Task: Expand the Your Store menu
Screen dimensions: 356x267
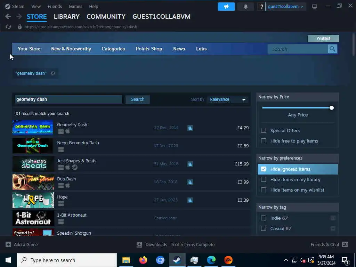Action: (29, 49)
